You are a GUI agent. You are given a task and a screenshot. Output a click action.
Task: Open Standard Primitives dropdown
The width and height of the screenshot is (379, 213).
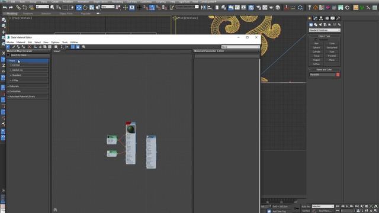pos(325,30)
